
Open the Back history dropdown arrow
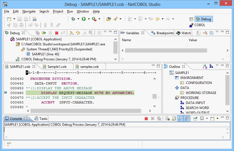pos(162,19)
